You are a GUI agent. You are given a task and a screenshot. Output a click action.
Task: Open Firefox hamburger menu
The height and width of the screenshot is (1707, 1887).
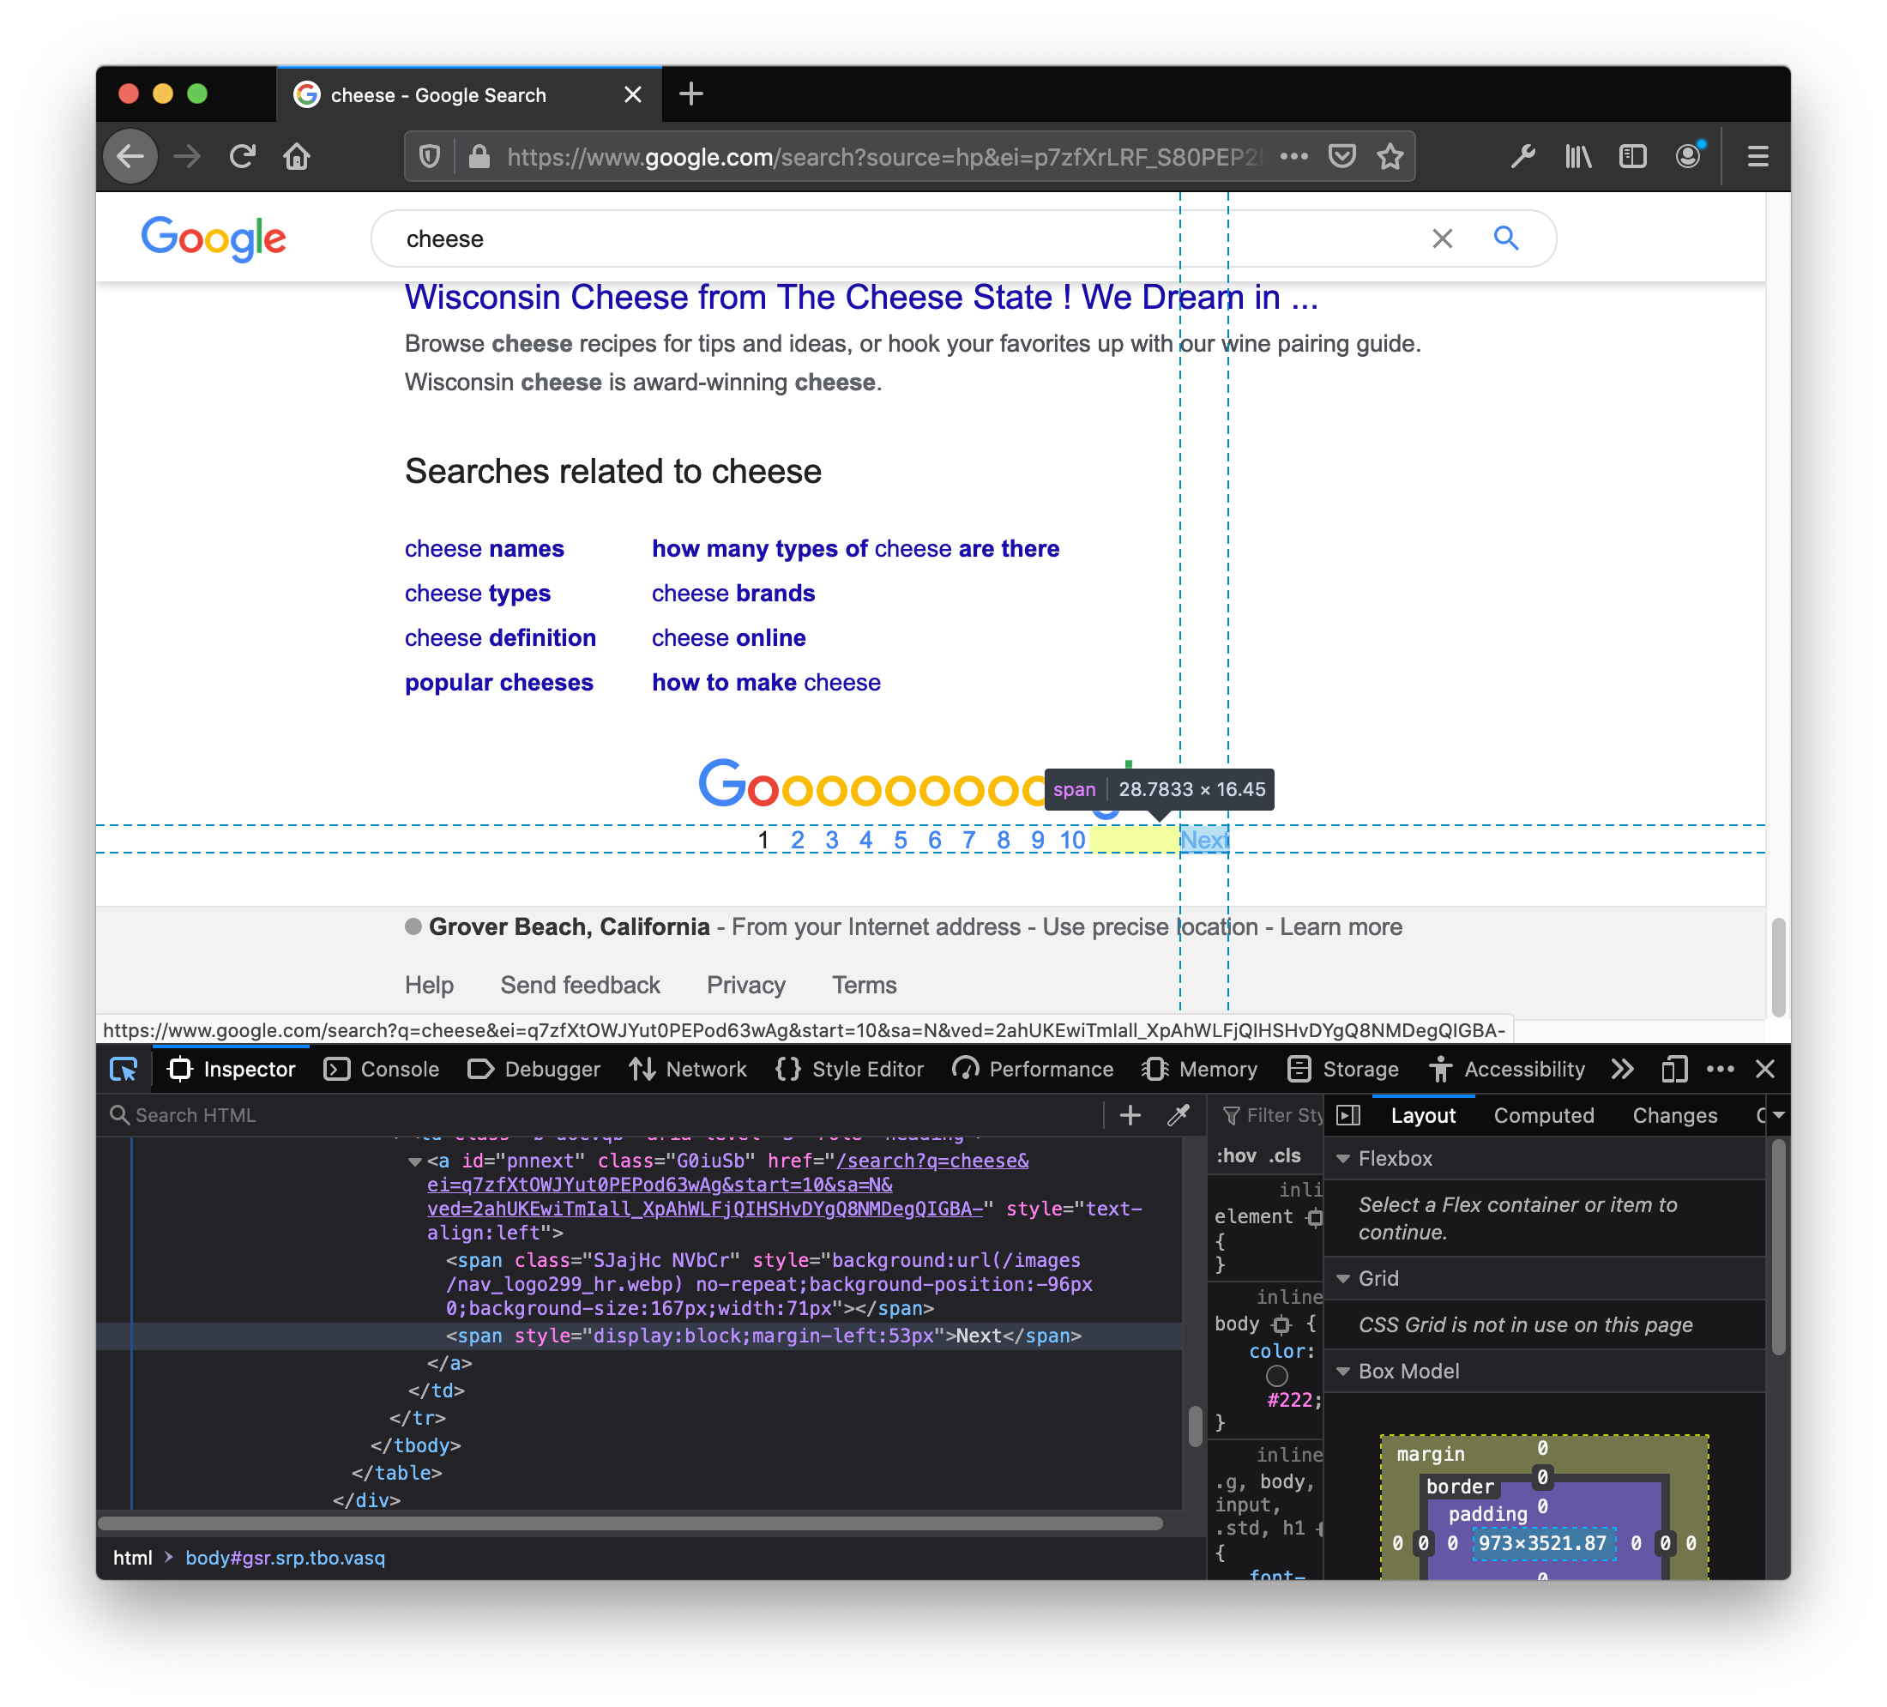[1757, 156]
